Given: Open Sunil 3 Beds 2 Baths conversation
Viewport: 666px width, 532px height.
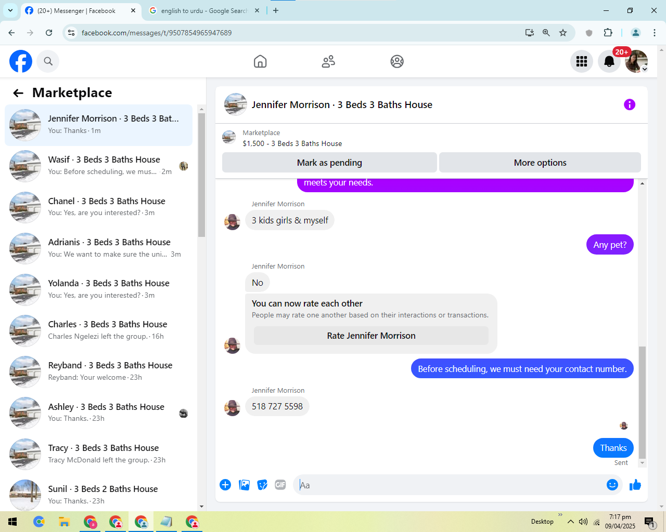Looking at the screenshot, I should tap(98, 495).
